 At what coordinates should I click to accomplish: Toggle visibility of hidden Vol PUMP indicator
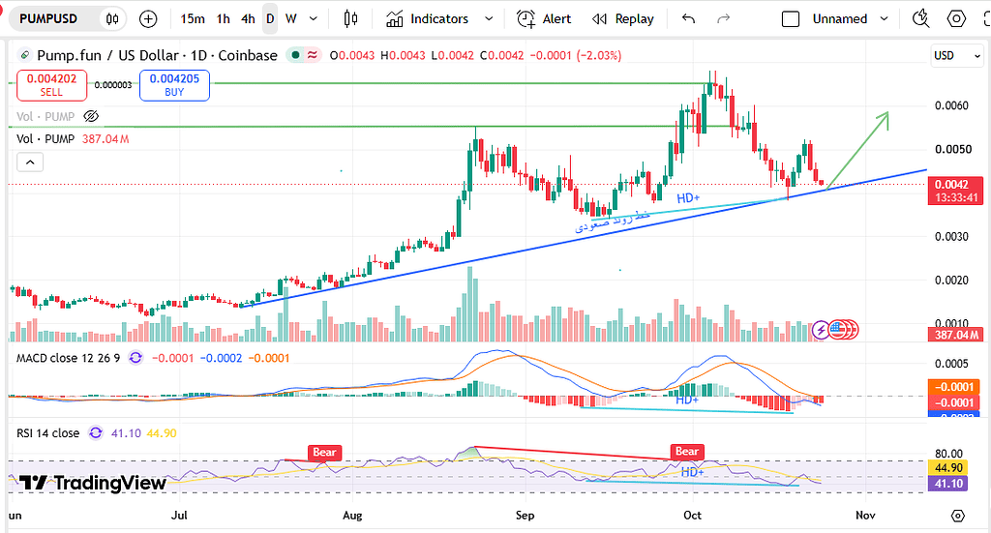[x=91, y=116]
